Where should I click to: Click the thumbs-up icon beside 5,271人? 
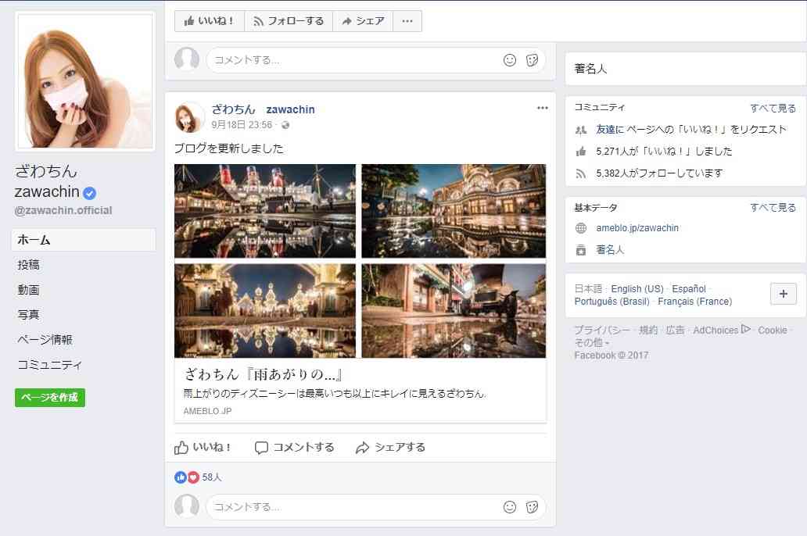point(581,152)
